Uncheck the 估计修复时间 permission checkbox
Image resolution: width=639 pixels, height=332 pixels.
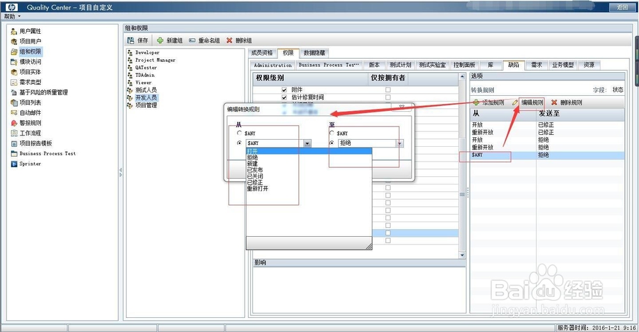coord(284,97)
